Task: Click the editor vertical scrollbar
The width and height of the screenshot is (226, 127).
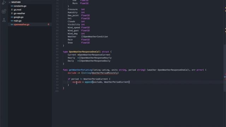Action: 225,68
